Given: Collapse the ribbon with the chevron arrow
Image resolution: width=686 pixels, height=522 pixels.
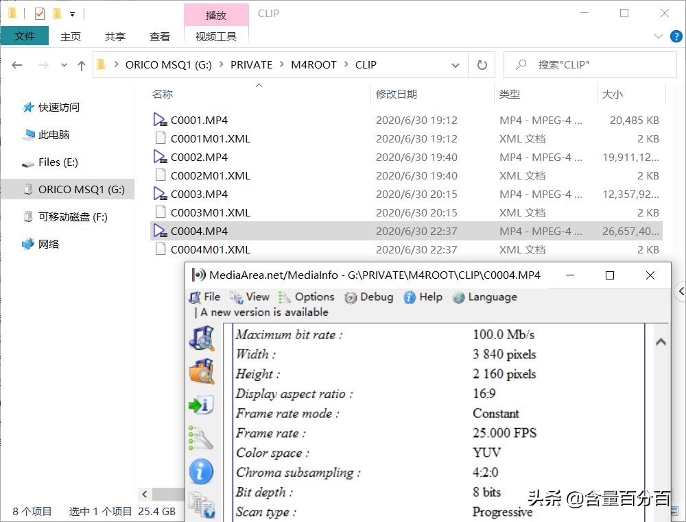Looking at the screenshot, I should (x=657, y=36).
